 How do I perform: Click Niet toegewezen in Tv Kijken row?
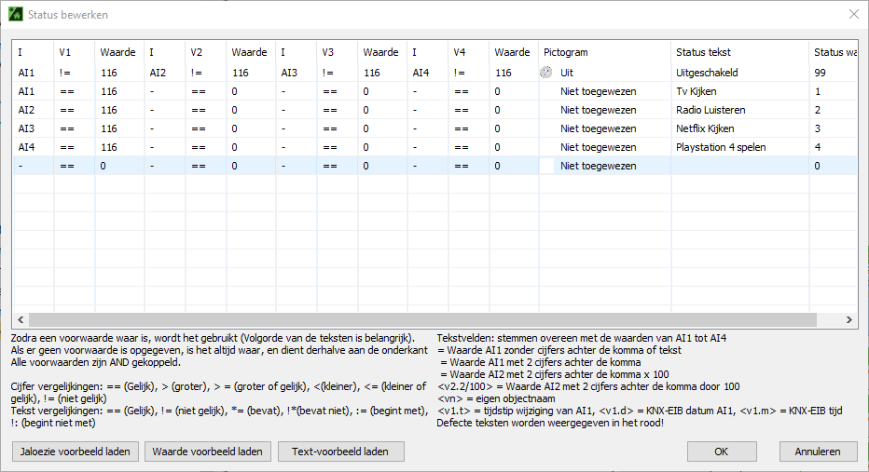(598, 91)
